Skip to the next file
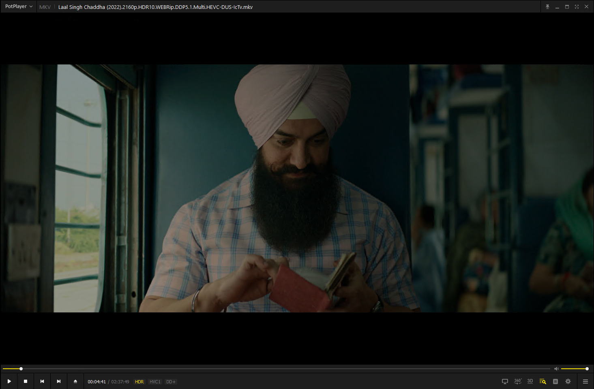 (59, 381)
